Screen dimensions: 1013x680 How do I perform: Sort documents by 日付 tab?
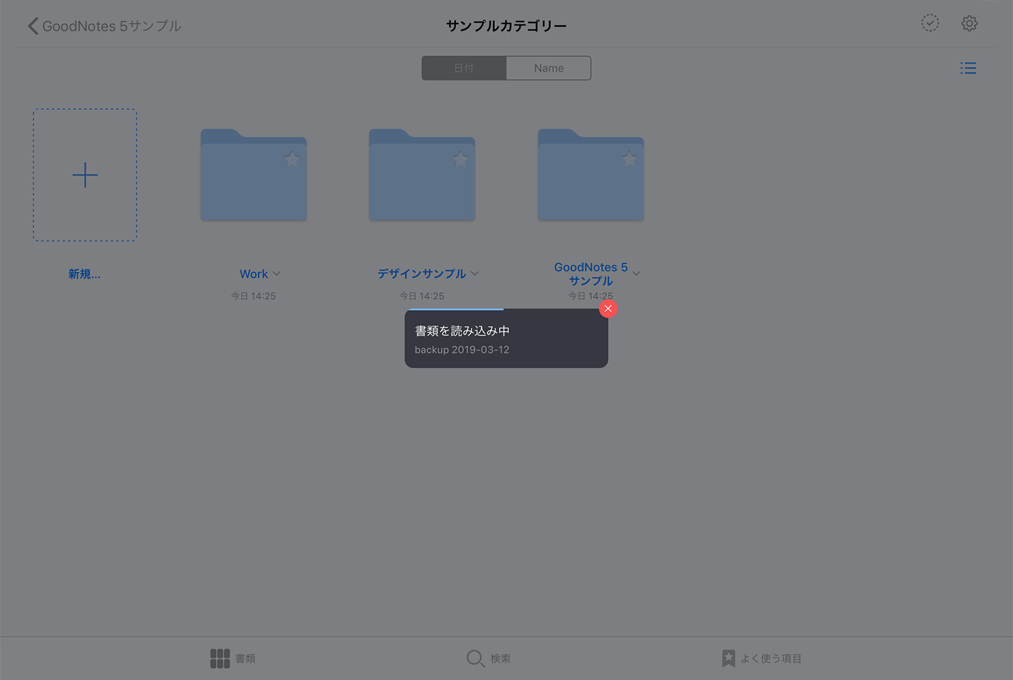coord(464,68)
